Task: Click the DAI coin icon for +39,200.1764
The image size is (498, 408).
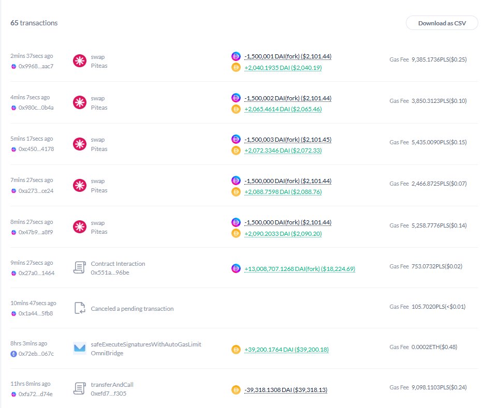Action: click(236, 349)
